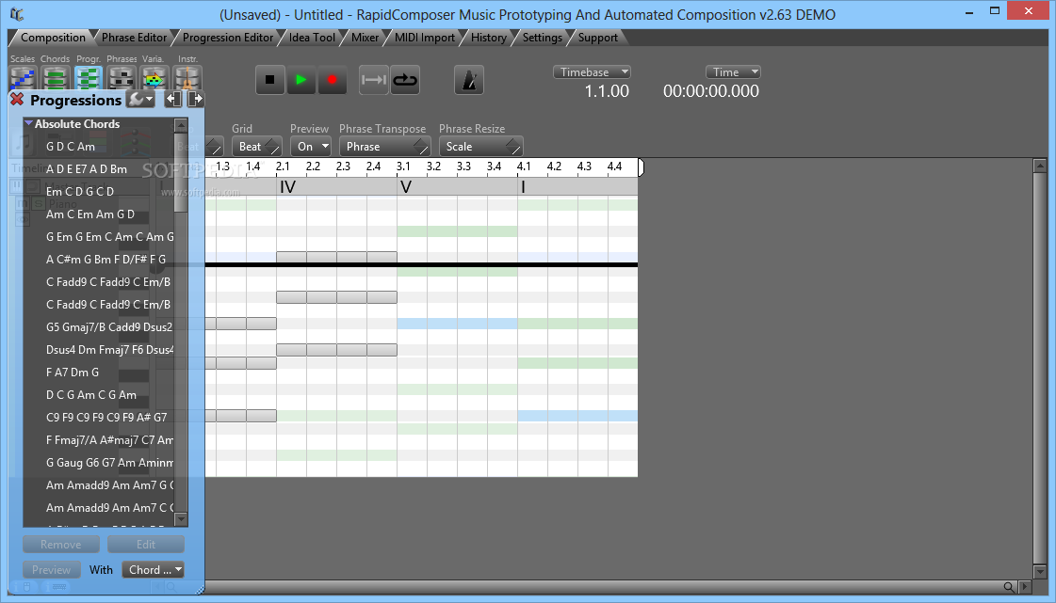Dock Progressions panel to the left
This screenshot has width=1056, height=603.
pyautogui.click(x=173, y=100)
